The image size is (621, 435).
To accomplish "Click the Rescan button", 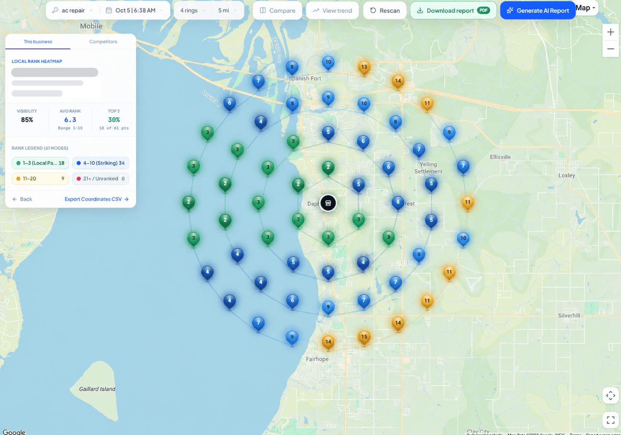I will (x=385, y=10).
